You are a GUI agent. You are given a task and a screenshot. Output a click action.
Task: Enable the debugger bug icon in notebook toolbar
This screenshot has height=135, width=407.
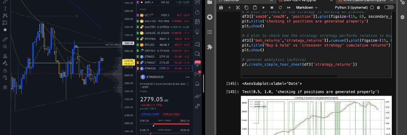[379, 8]
